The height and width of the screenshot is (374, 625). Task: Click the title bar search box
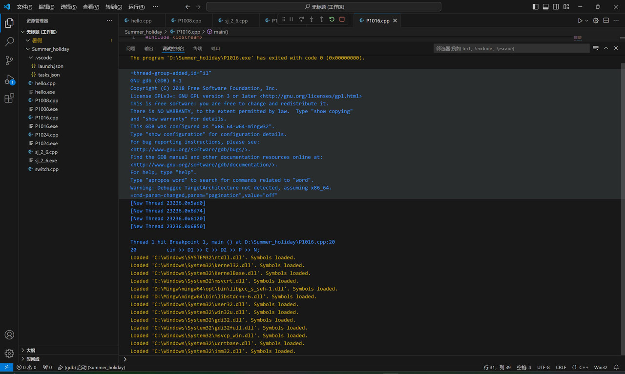click(x=324, y=7)
